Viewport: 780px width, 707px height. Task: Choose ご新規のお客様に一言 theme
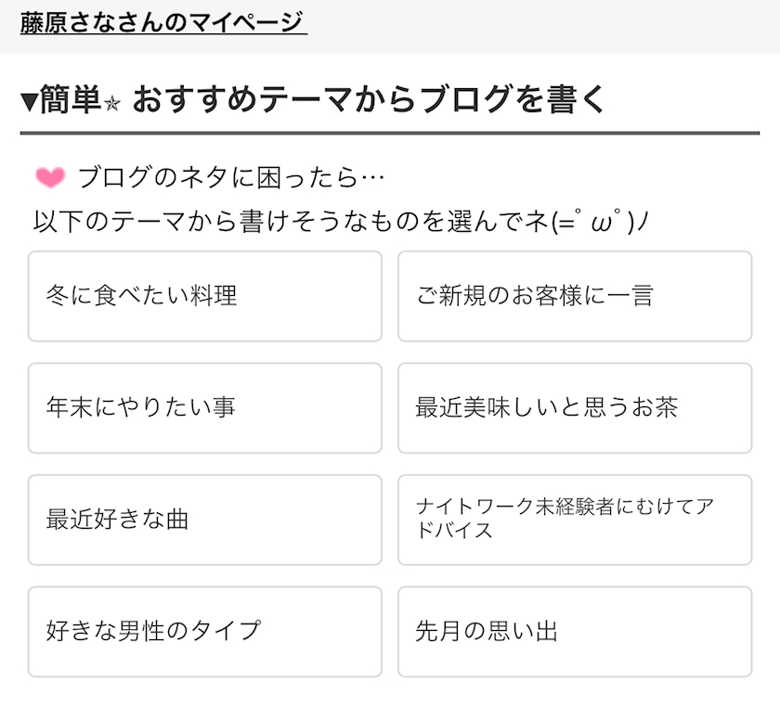click(574, 296)
